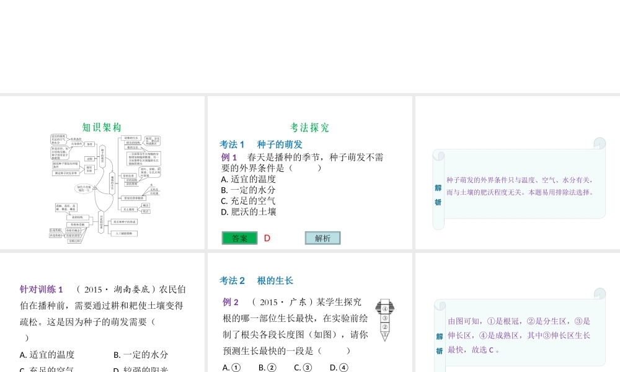Click the 考法 2 根的生长 heading
This screenshot has height=372, width=620.
[256, 281]
